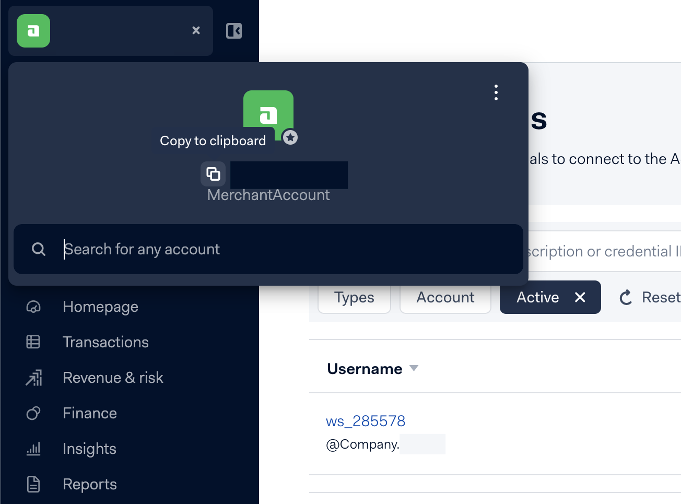
Task: Open the Finance menu item
Action: [x=89, y=413]
